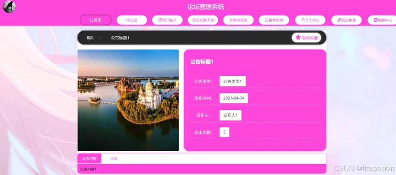Click the 发布人 label
Image resolution: width=396 pixels, height=175 pixels.
pos(203,115)
